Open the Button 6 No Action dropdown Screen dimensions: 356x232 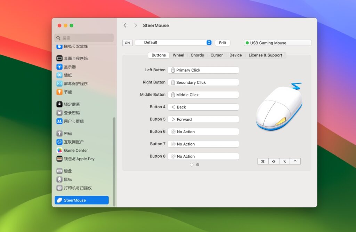(x=203, y=131)
